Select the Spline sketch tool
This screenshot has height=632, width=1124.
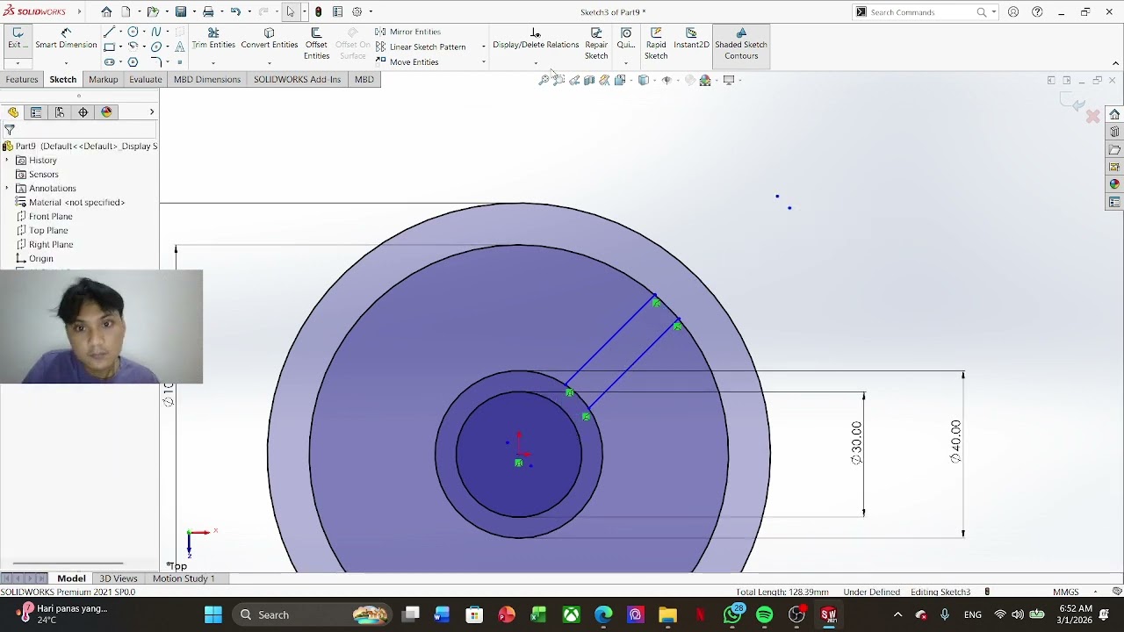click(x=156, y=32)
